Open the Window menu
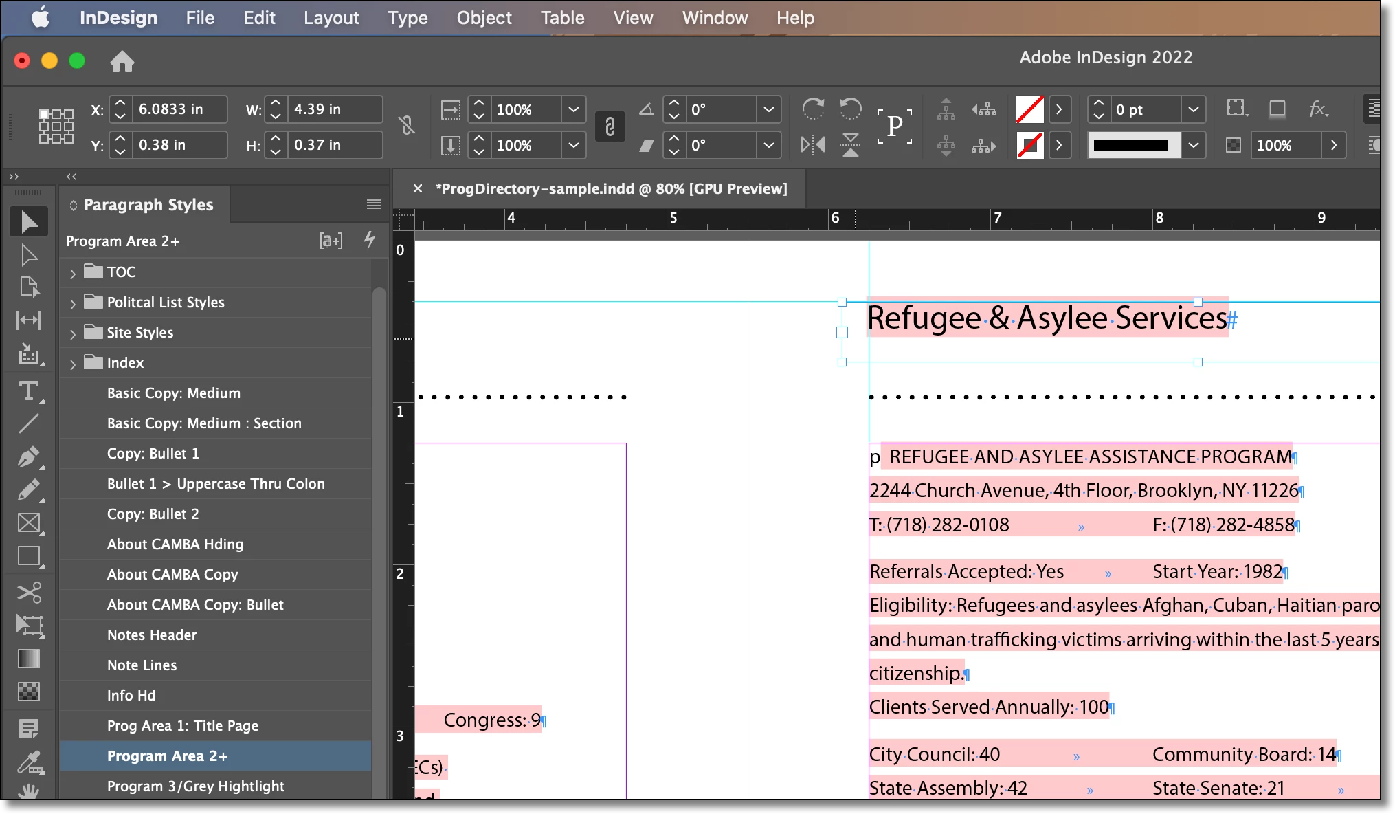 tap(715, 18)
